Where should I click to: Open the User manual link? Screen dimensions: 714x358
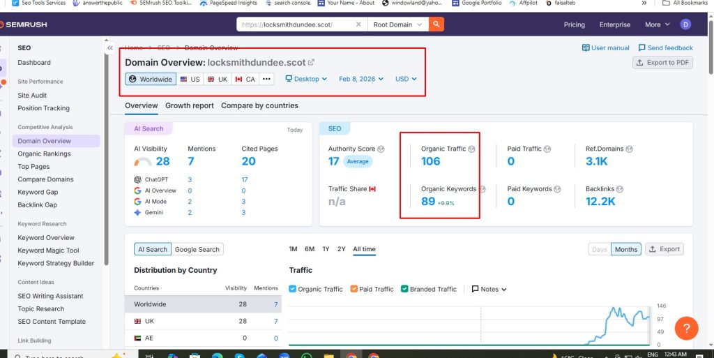[606, 48]
